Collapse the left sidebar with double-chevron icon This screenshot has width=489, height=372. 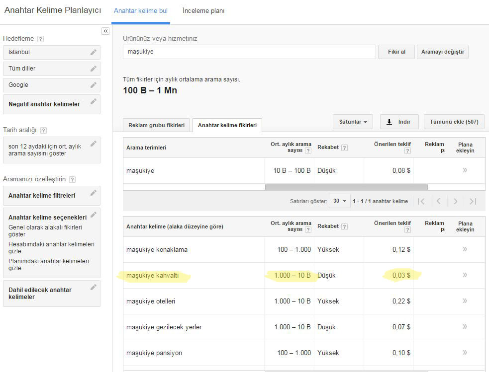click(105, 31)
